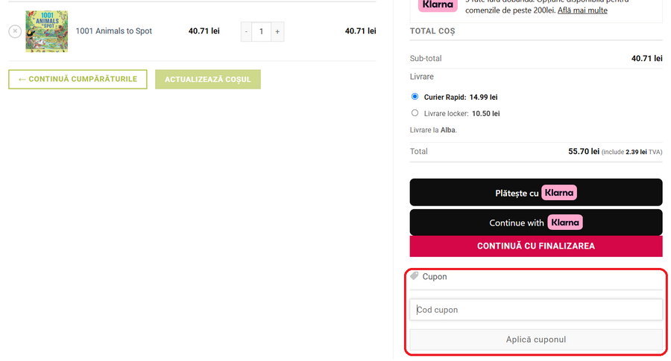Proceed with Continuă cu finalizarea
Image resolution: width=671 pixels, height=361 pixels.
(535, 246)
